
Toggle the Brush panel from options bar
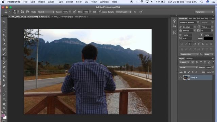click(22, 12)
